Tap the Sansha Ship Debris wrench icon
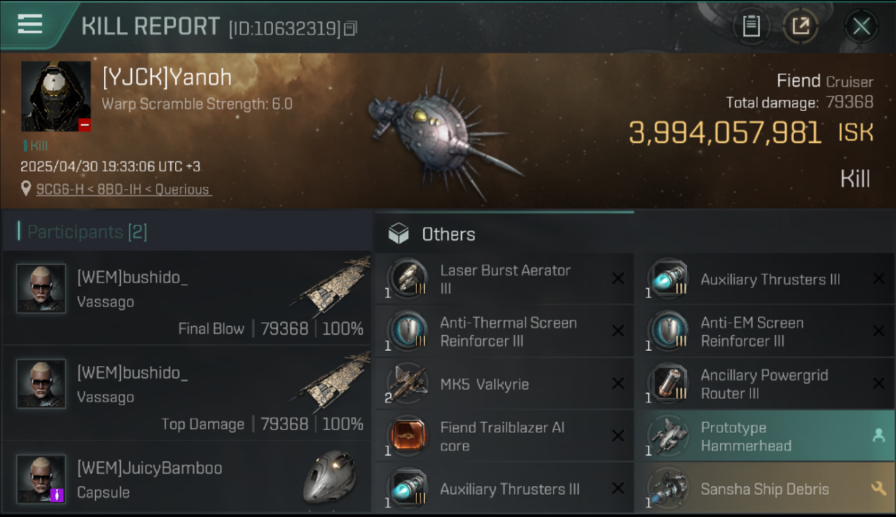 pyautogui.click(x=878, y=489)
